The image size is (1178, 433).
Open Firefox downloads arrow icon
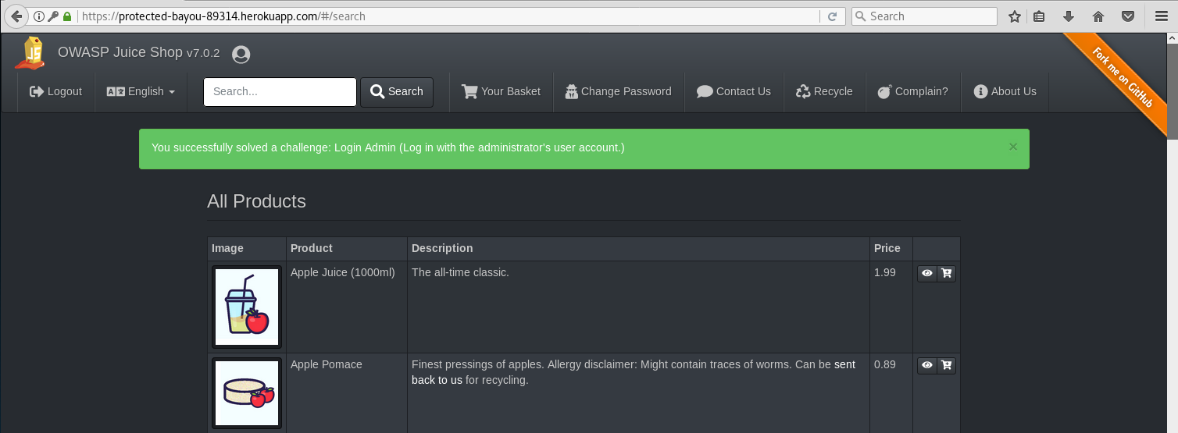(1068, 16)
